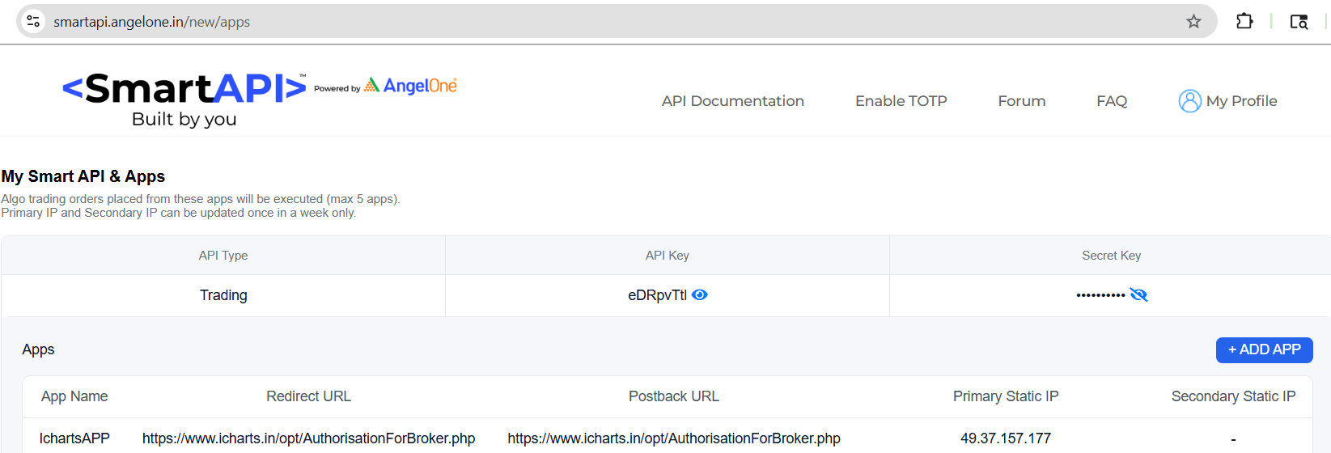Click the My Profile avatar icon
Image resolution: width=1331 pixels, height=453 pixels.
coord(1189,101)
